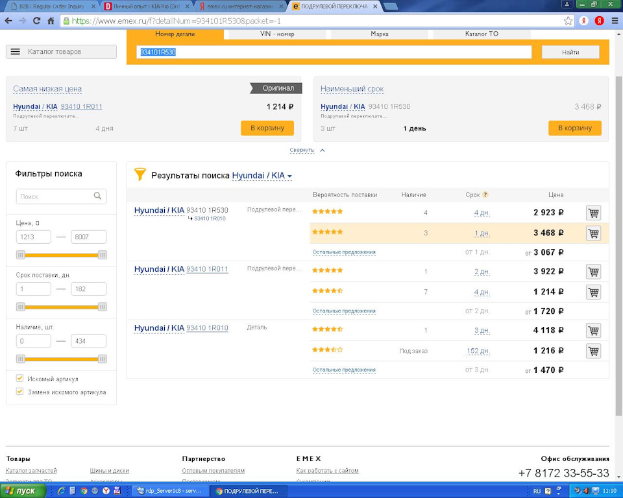Click the maximum stock field showing 434
This screenshot has width=623, height=498.
click(x=89, y=341)
